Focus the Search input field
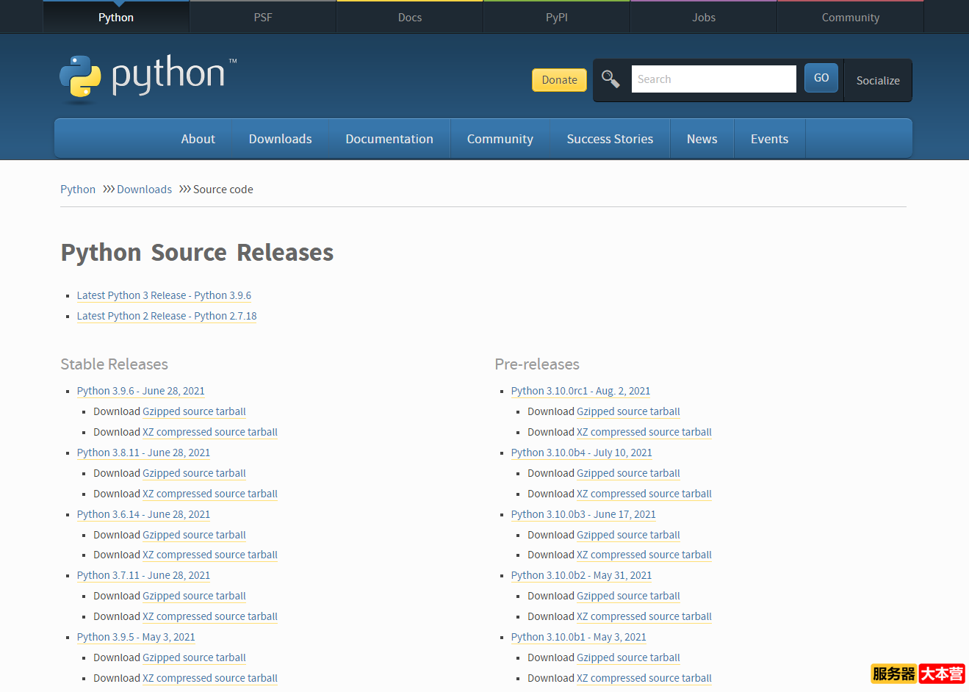Viewport: 969px width, 692px height. click(713, 79)
